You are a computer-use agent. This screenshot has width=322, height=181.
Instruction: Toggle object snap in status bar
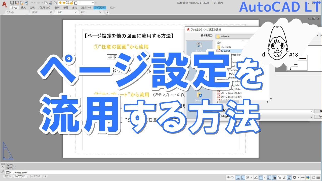[261, 177]
